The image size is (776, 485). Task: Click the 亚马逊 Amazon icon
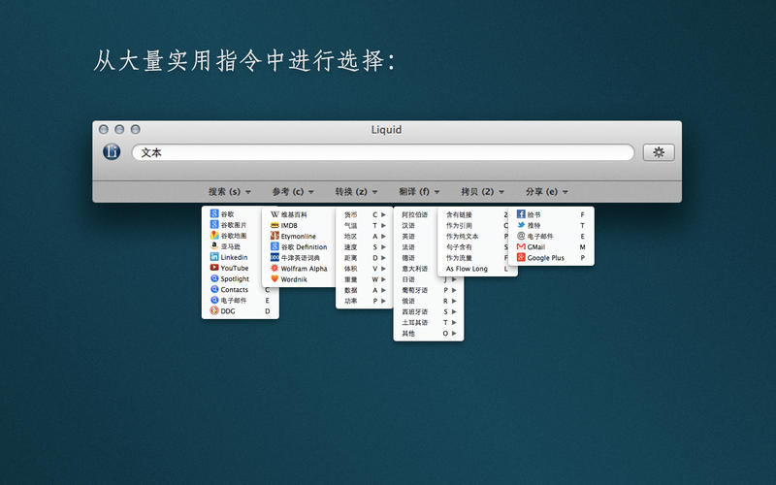[214, 246]
